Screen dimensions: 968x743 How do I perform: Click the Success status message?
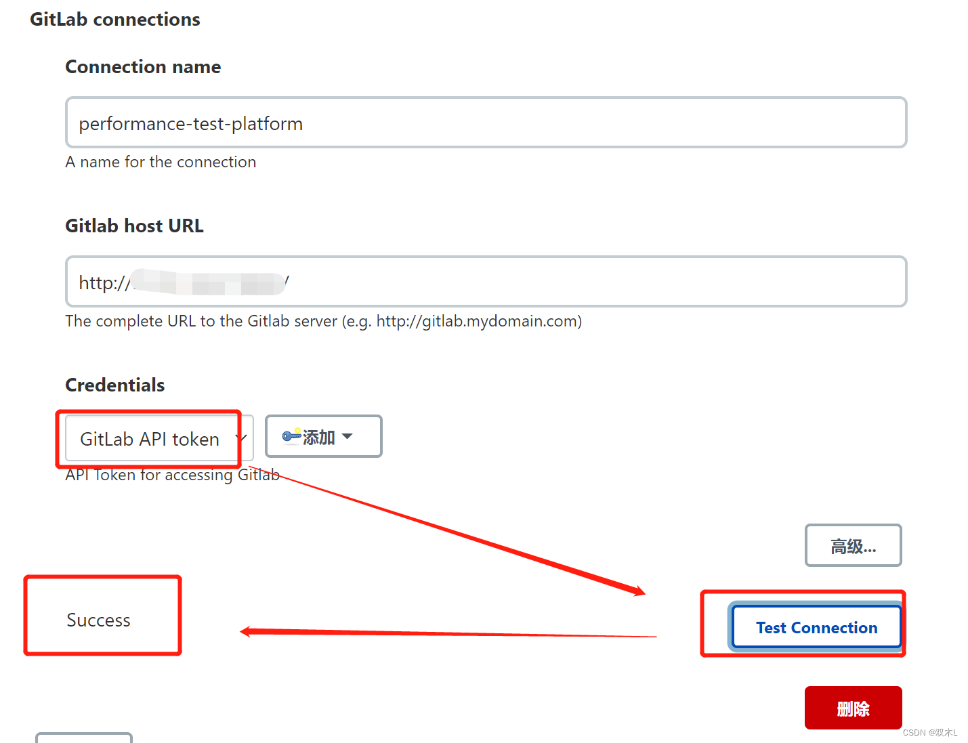click(98, 620)
